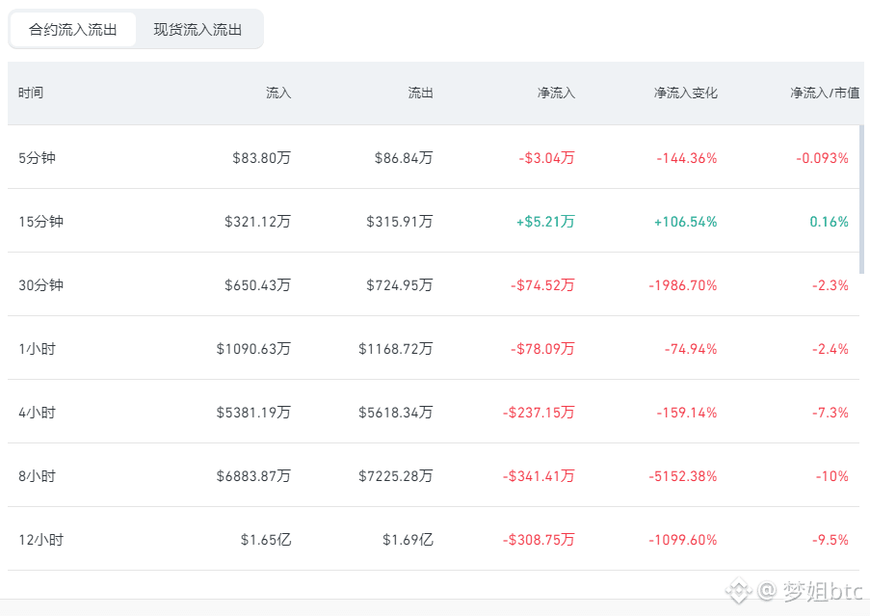870x616 pixels.
Task: Select the 15分钟 row label
Action: [x=41, y=222]
